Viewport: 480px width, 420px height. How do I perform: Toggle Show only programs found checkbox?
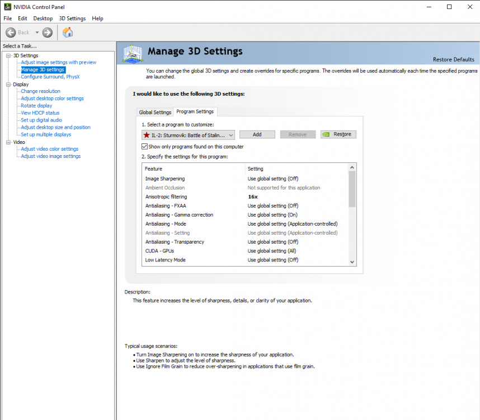pos(145,146)
